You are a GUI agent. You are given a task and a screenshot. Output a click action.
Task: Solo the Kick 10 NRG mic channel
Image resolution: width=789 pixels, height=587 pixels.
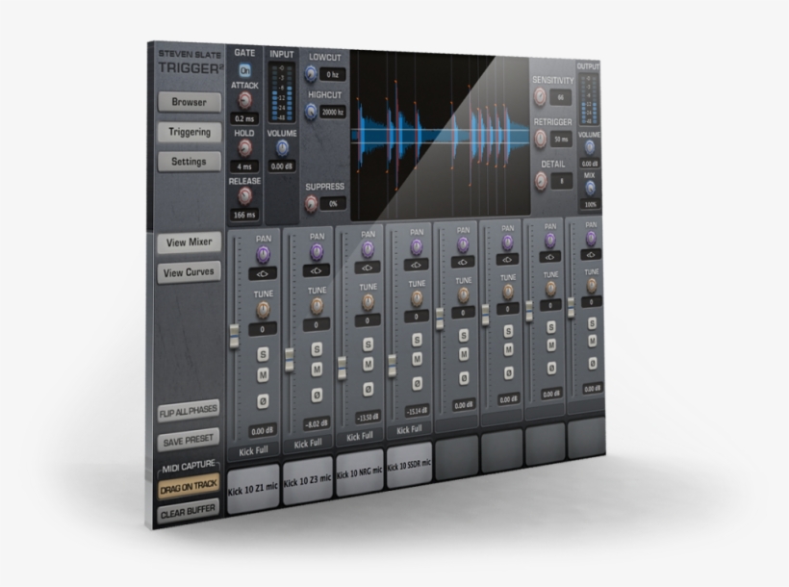click(368, 345)
